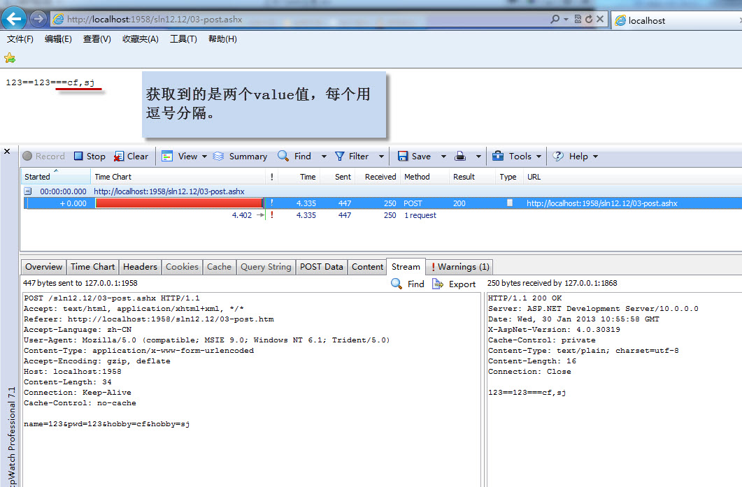Screen dimensions: 742x487
Task: Open the Summary window
Action: click(240, 156)
